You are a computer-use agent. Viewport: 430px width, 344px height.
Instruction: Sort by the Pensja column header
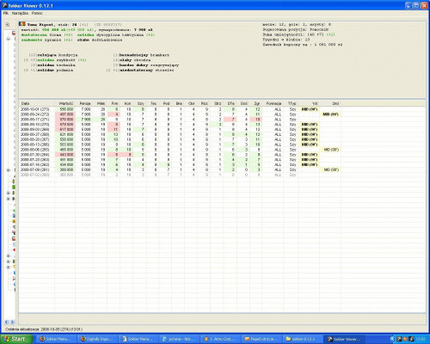tap(84, 103)
